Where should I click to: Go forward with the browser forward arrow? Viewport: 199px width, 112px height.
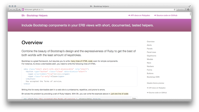coord(14,10)
